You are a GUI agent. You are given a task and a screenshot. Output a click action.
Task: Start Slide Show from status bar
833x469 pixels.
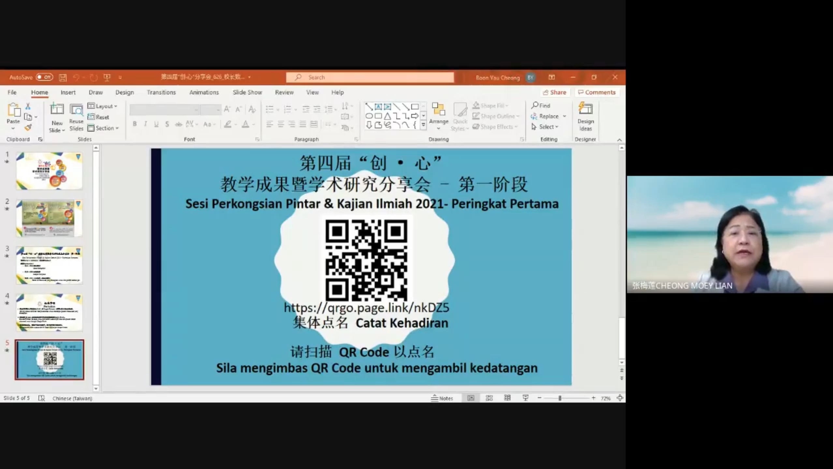(525, 398)
